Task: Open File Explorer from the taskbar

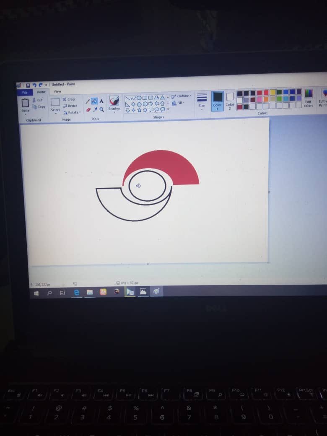Action: tap(90, 292)
